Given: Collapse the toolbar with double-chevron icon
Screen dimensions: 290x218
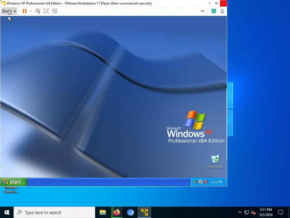Looking at the screenshot, I should (x=203, y=11).
